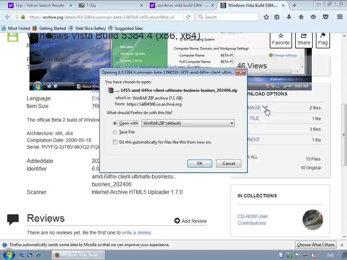Dismiss the Firefox data notification bar

tap(342, 245)
